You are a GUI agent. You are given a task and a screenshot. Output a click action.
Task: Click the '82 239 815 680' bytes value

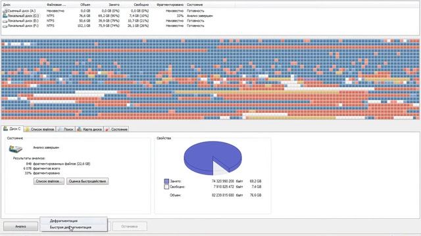223,195
